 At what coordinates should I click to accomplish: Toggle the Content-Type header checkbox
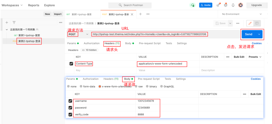[x=71, y=64]
